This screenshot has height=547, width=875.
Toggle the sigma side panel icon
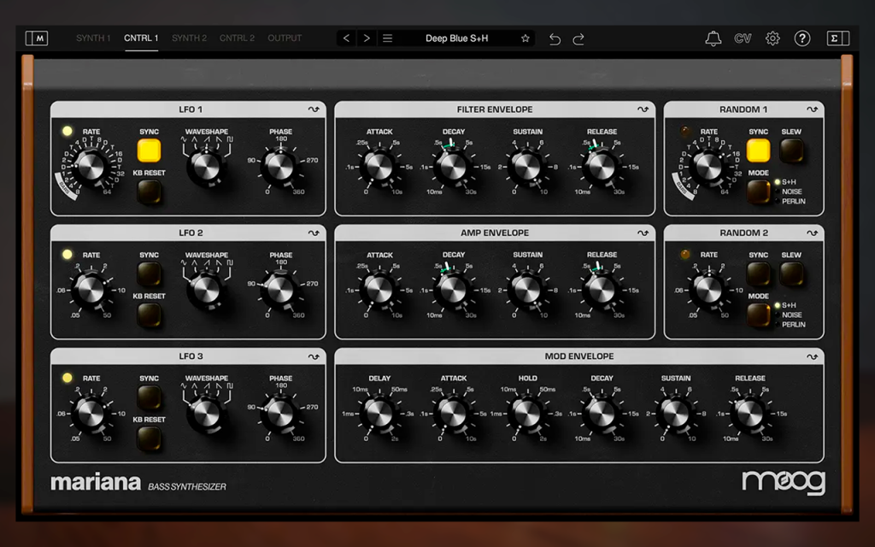point(837,38)
